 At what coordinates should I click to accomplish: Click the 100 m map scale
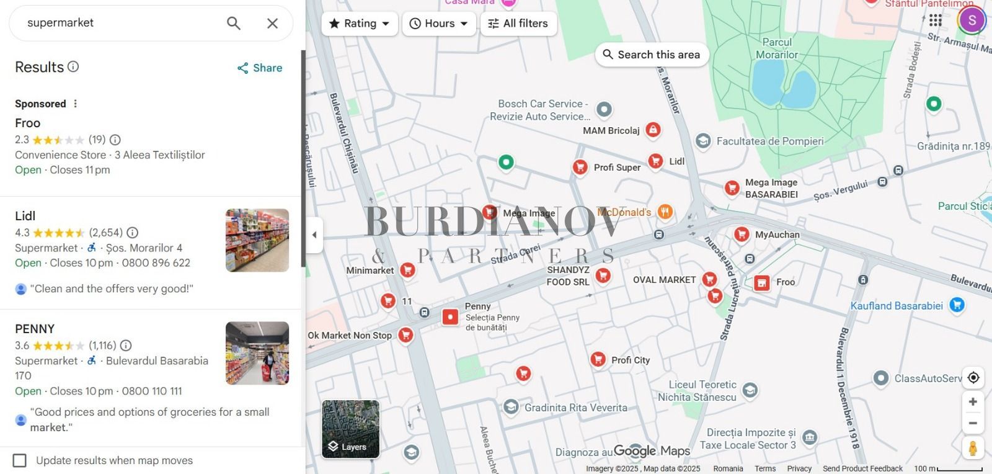point(949,468)
